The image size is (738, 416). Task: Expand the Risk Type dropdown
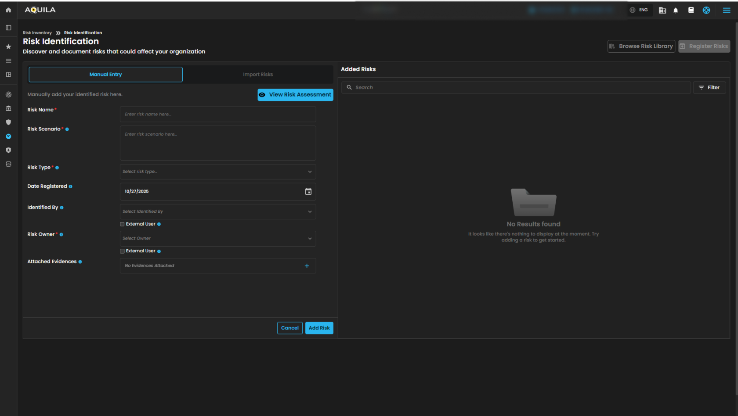[218, 172]
